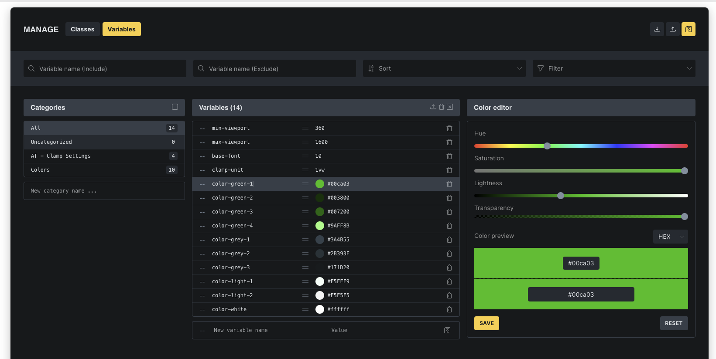Click the X box icon in Variables header
This screenshot has height=359, width=716.
point(450,107)
